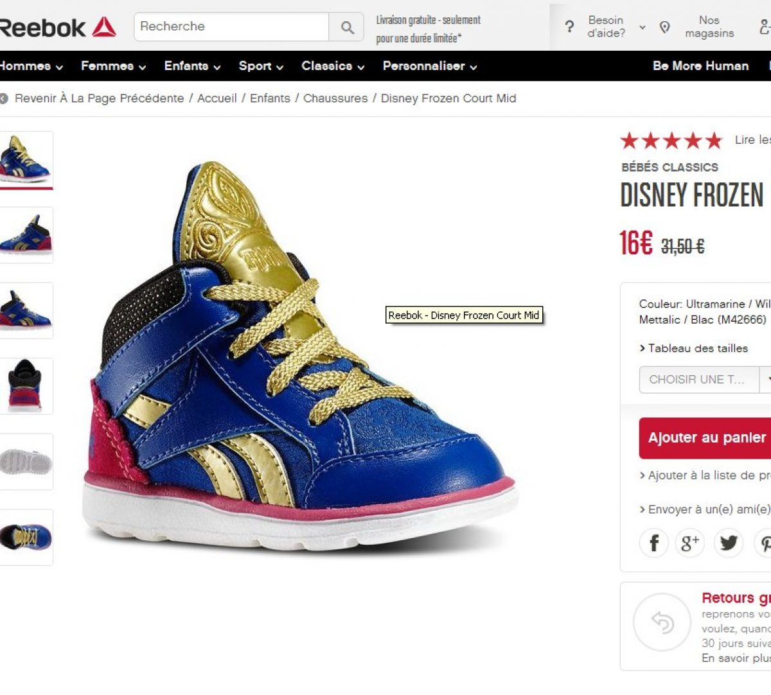Expand the Hommes menu
This screenshot has width=771, height=695.
pyautogui.click(x=31, y=66)
